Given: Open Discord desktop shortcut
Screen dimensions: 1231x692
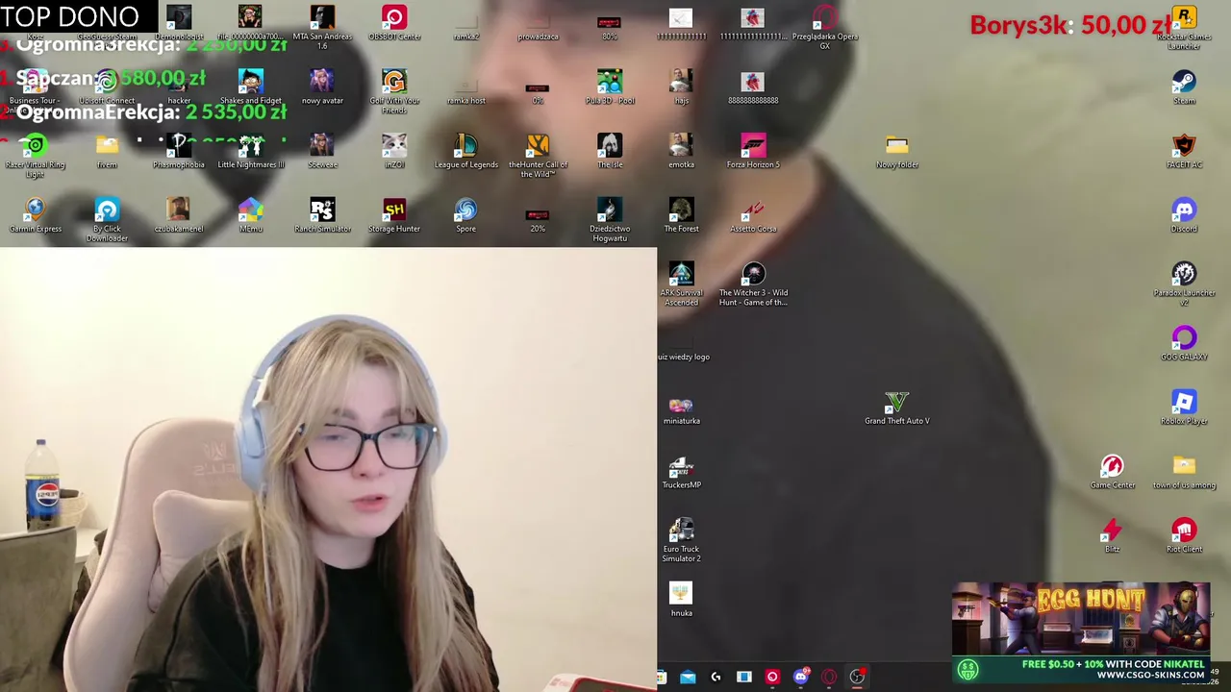Looking at the screenshot, I should click(1184, 215).
